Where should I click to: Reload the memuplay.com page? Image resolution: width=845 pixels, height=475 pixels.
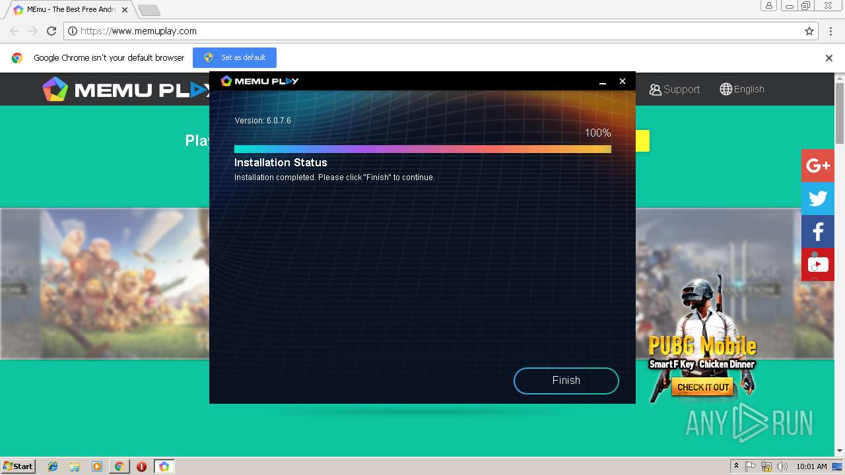pos(51,31)
